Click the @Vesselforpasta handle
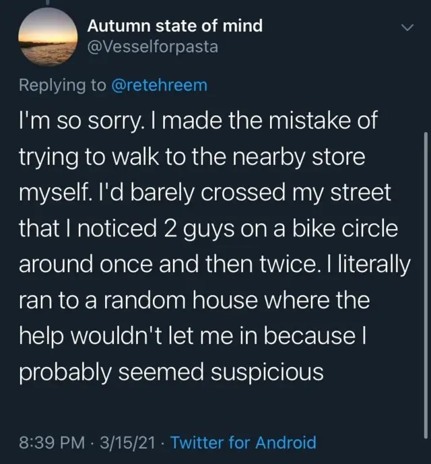Image resolution: width=431 pixels, height=464 pixels. click(153, 48)
